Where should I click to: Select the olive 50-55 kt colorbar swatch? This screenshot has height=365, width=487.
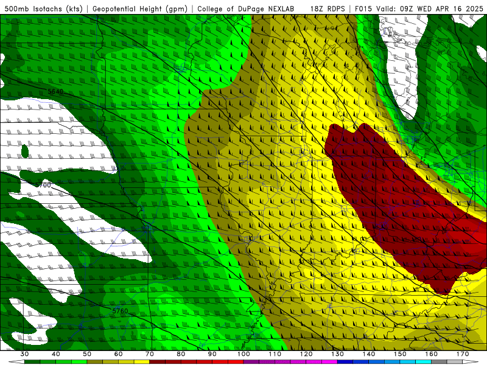[95, 362]
